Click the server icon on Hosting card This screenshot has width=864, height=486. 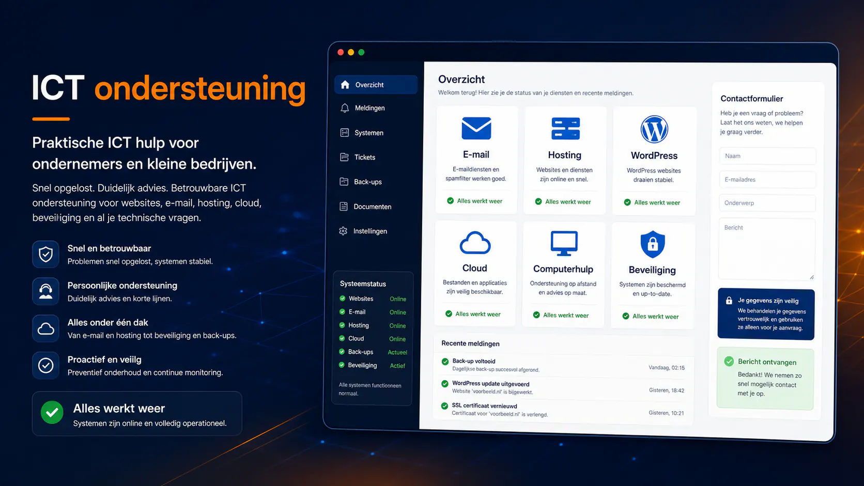pyautogui.click(x=565, y=129)
